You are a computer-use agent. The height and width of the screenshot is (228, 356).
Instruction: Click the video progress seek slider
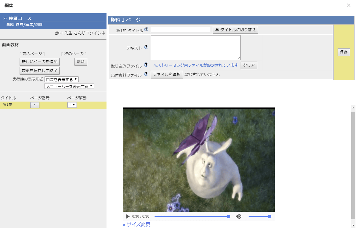pos(192,216)
